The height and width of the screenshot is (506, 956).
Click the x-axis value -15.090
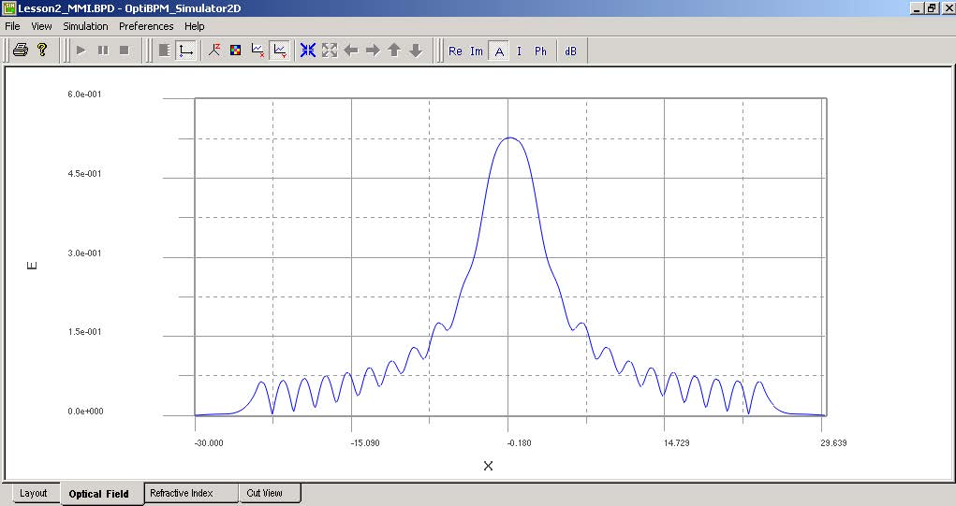pos(364,442)
